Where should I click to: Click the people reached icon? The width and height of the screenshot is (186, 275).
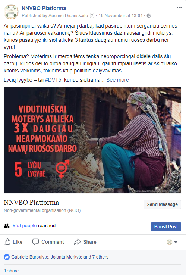[7, 225]
